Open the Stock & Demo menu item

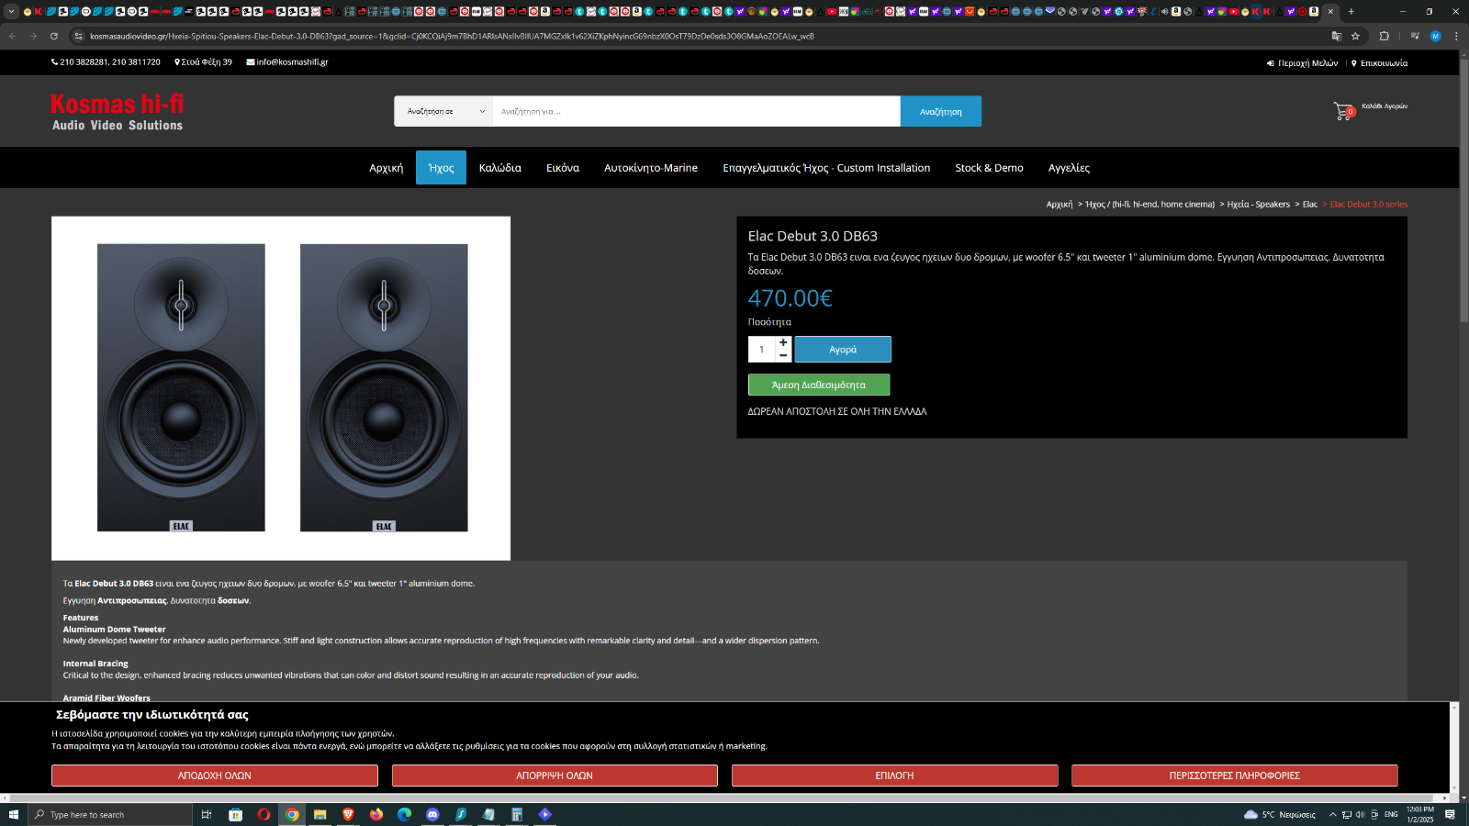pos(989,168)
